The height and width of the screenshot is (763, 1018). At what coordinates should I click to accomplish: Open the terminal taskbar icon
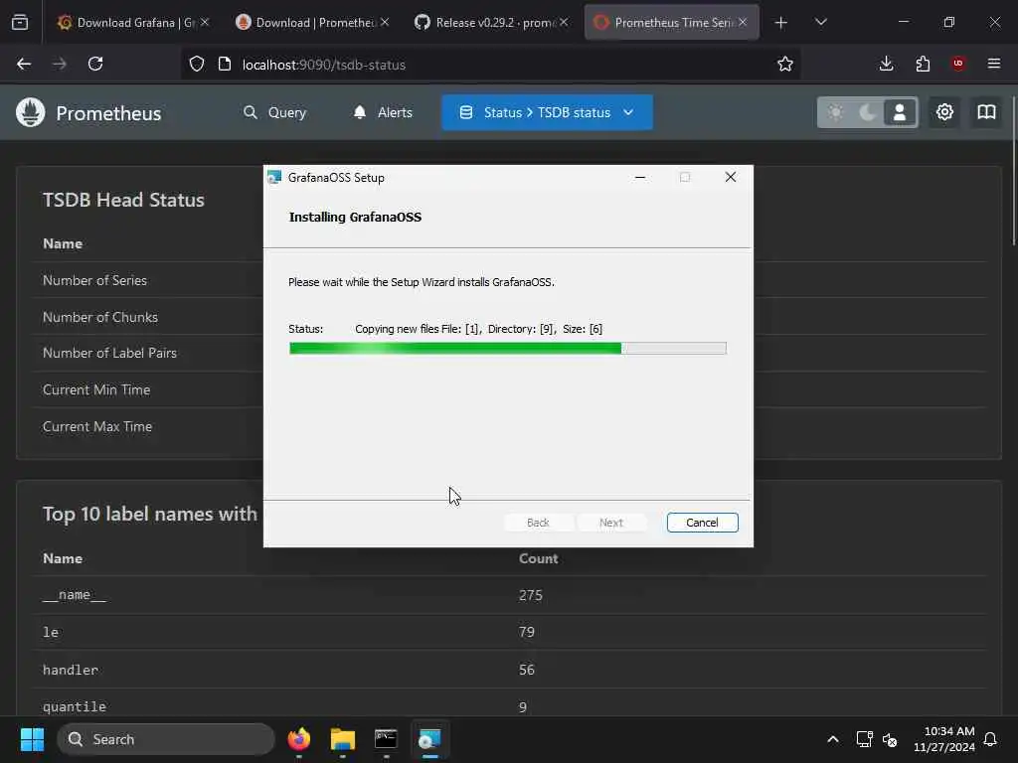(386, 739)
